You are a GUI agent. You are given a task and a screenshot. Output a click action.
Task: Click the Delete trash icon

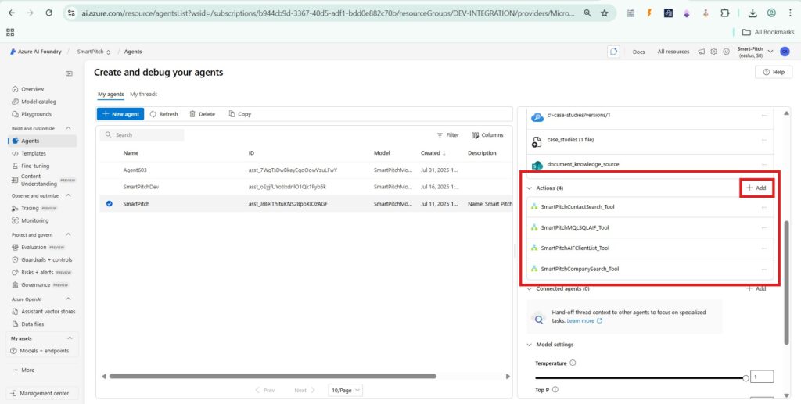(192, 114)
